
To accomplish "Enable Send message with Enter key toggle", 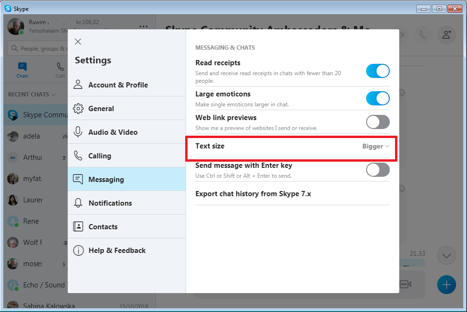I will [x=377, y=170].
